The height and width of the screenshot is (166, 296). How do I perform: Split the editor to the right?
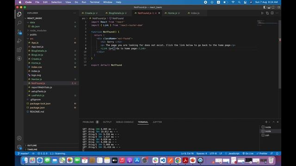coord(272,13)
